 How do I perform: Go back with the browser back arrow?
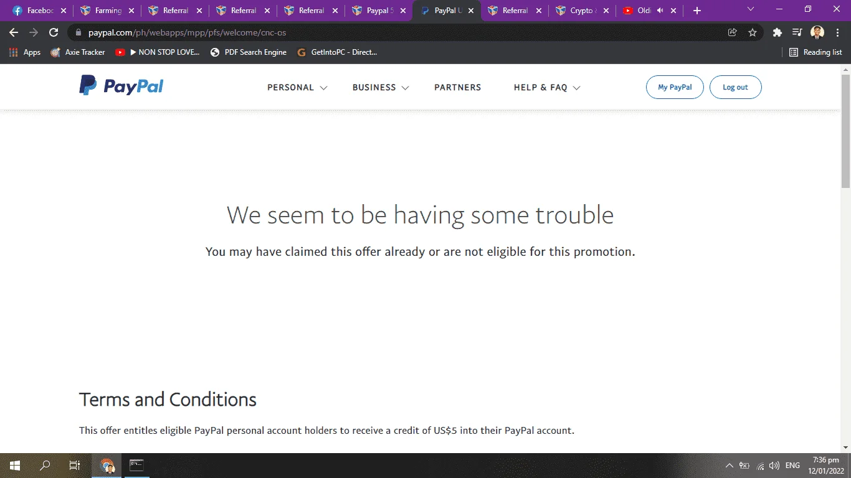pos(14,32)
